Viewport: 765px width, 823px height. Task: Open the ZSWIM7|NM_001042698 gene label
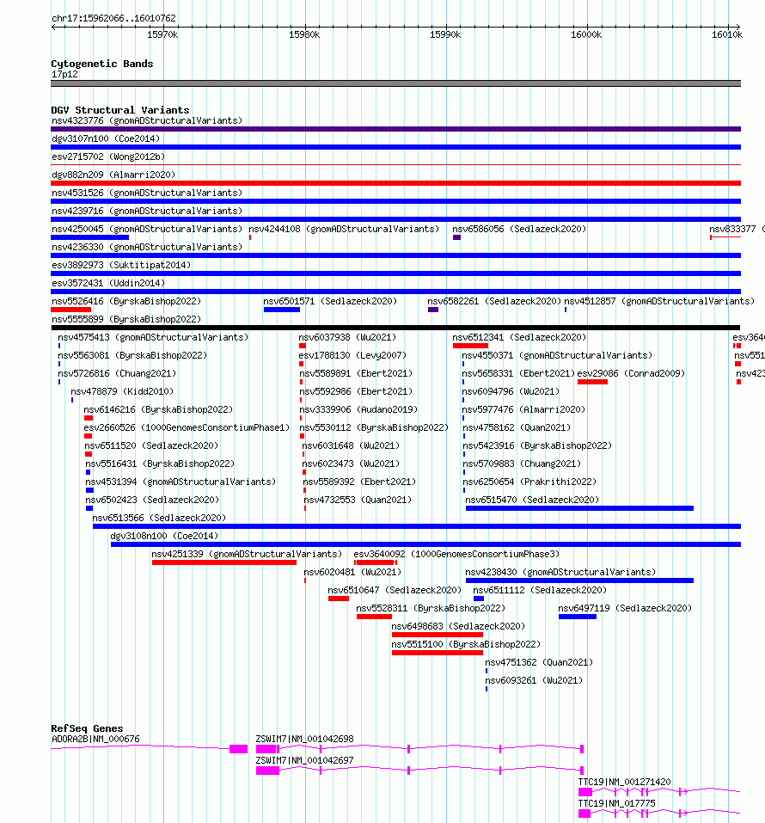point(305,740)
